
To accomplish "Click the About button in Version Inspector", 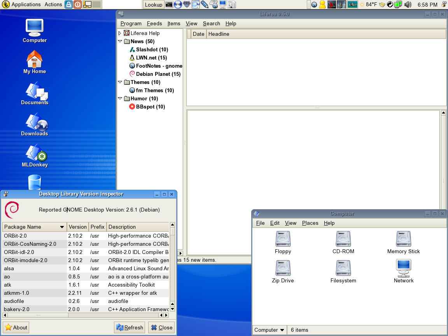I will point(16,327).
